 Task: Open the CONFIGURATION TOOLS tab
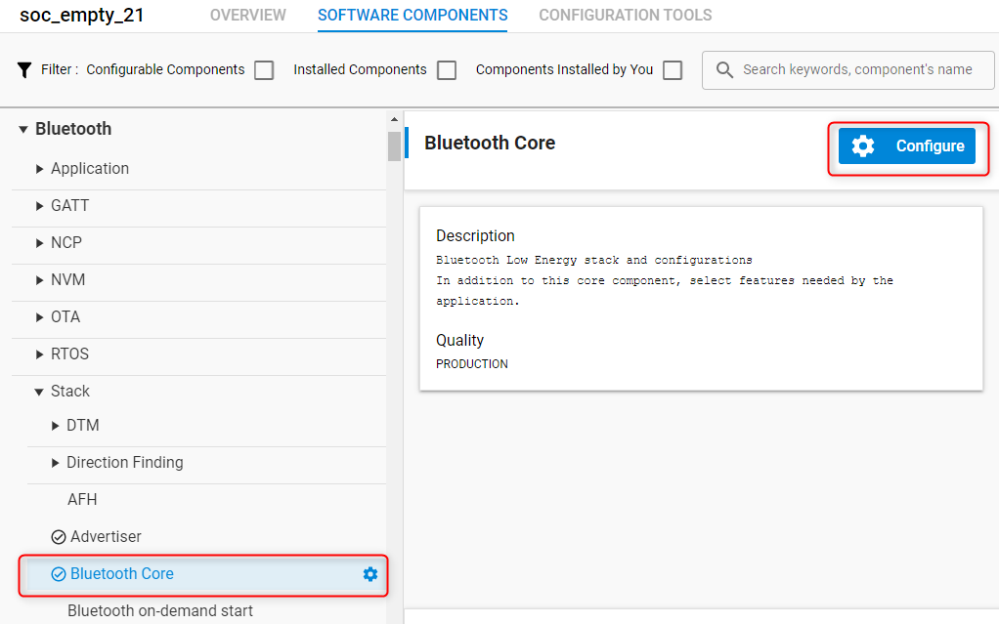[625, 16]
